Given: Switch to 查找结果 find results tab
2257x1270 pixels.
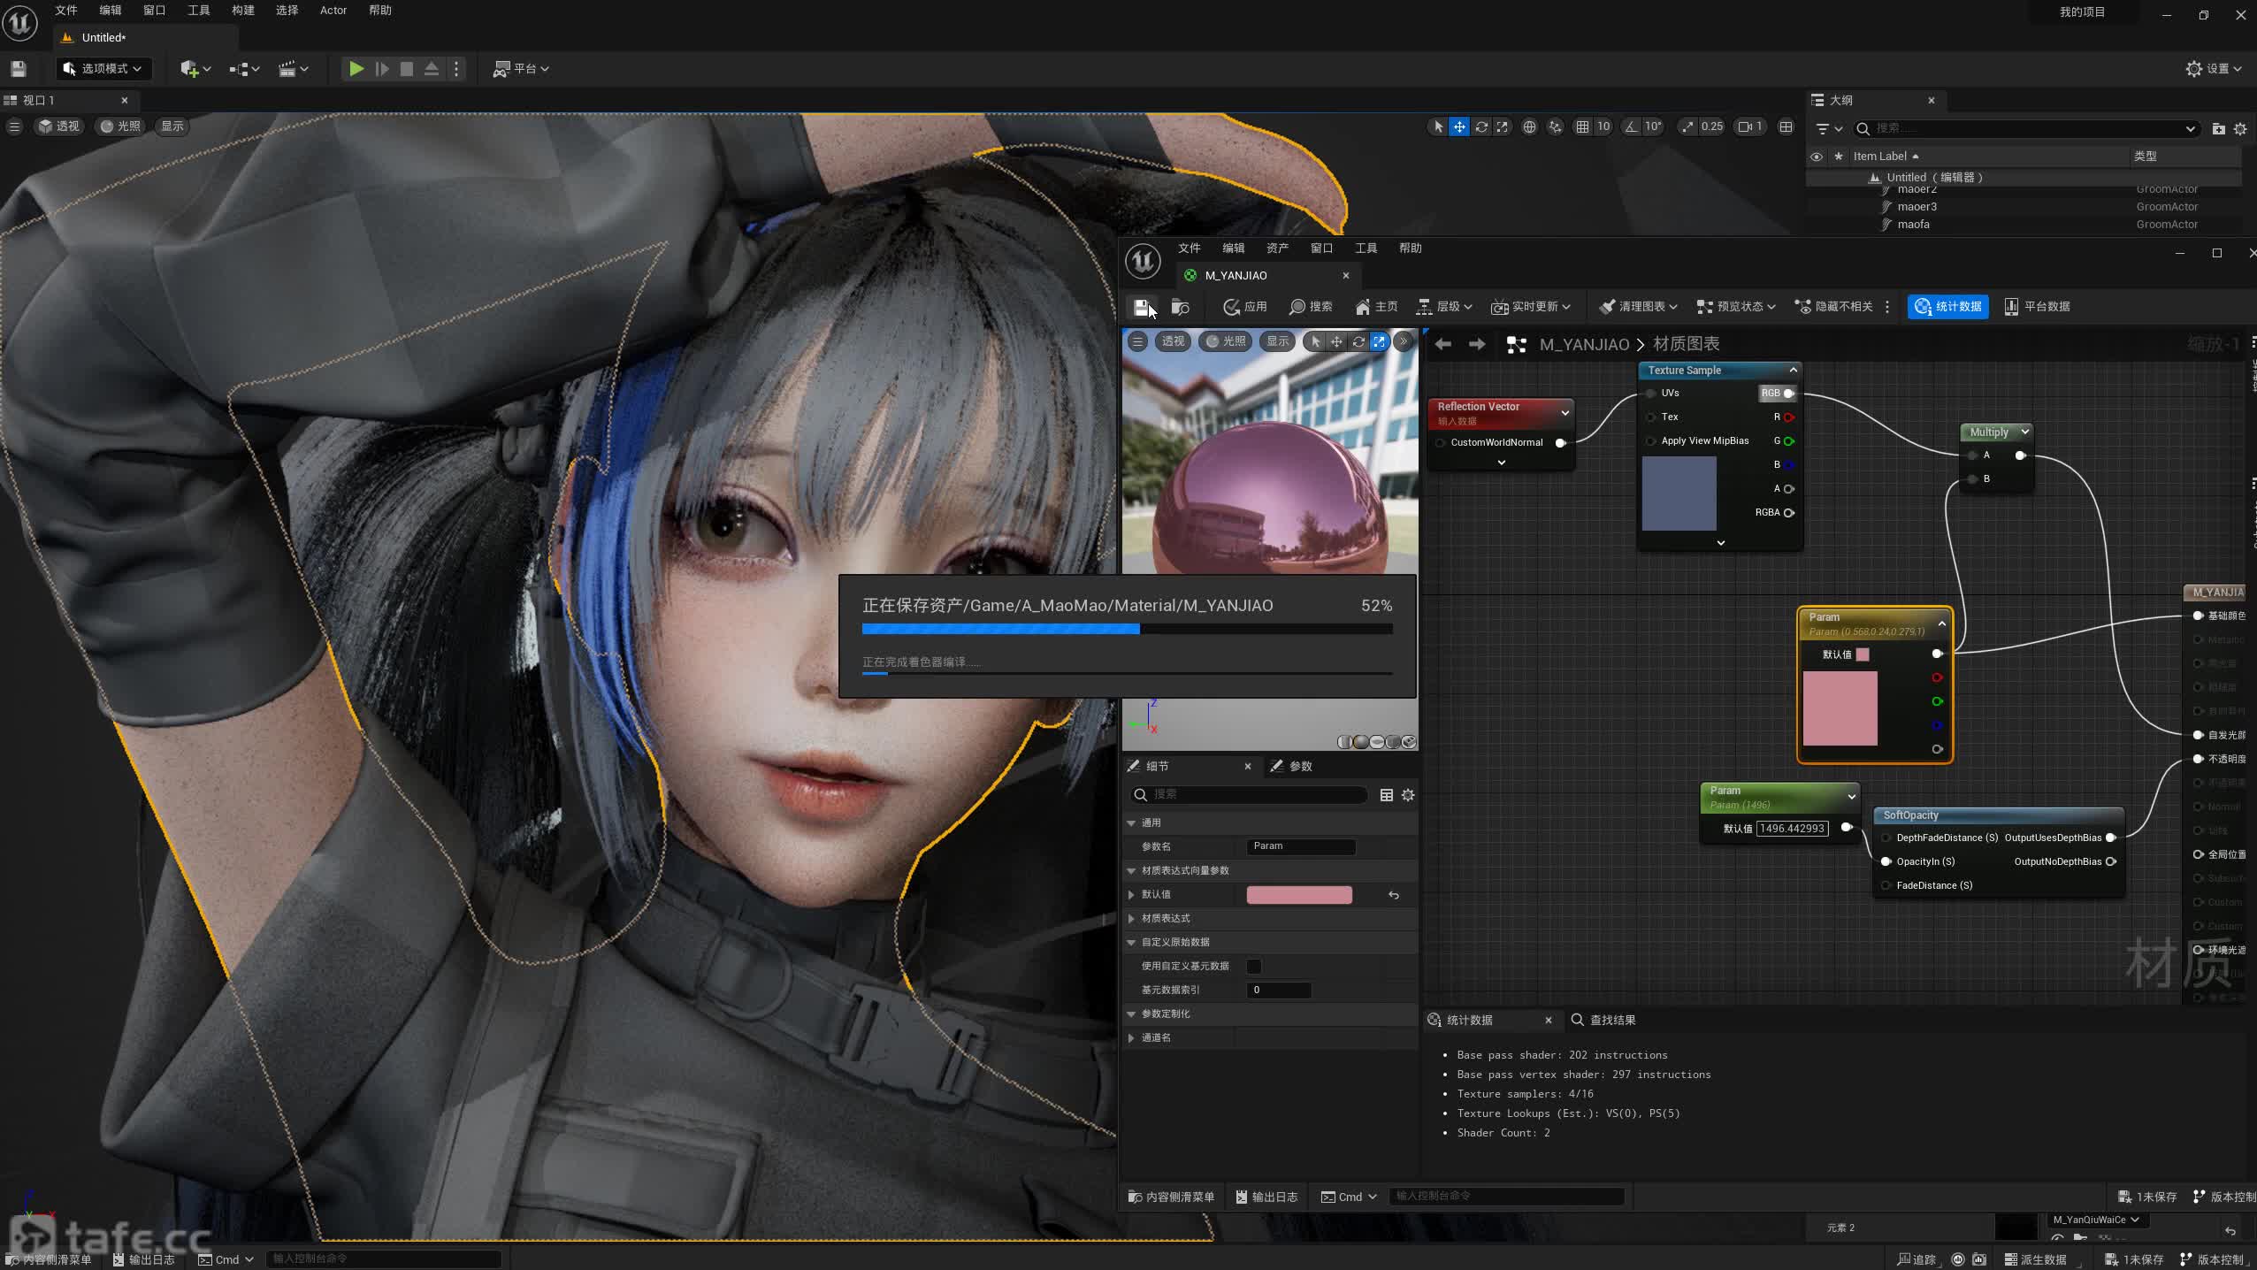Looking at the screenshot, I should [x=1603, y=1021].
